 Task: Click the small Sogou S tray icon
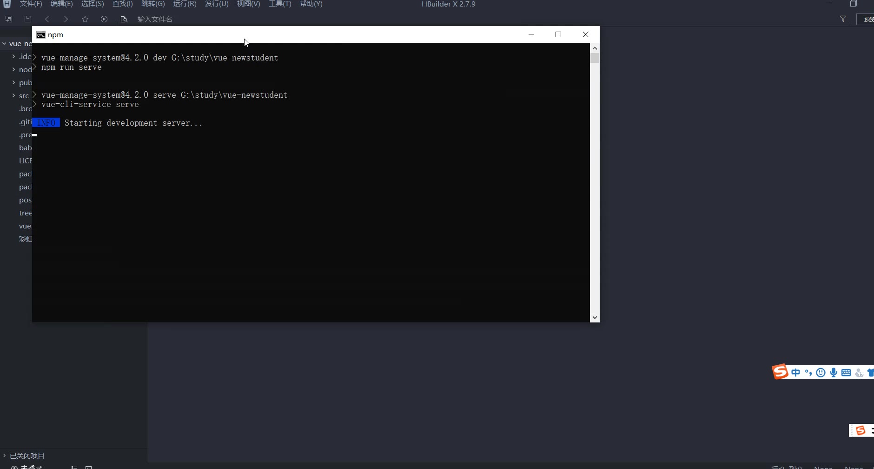click(861, 430)
